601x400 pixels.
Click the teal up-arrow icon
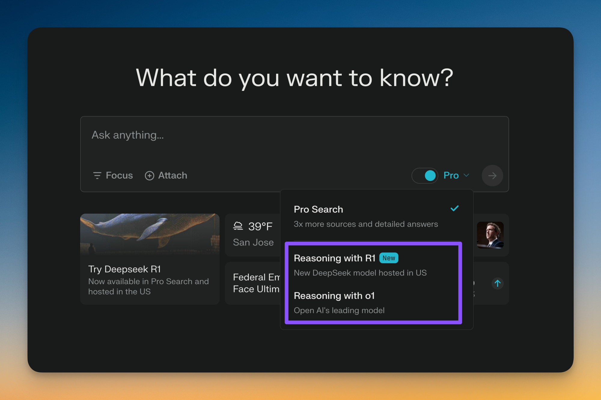(498, 283)
